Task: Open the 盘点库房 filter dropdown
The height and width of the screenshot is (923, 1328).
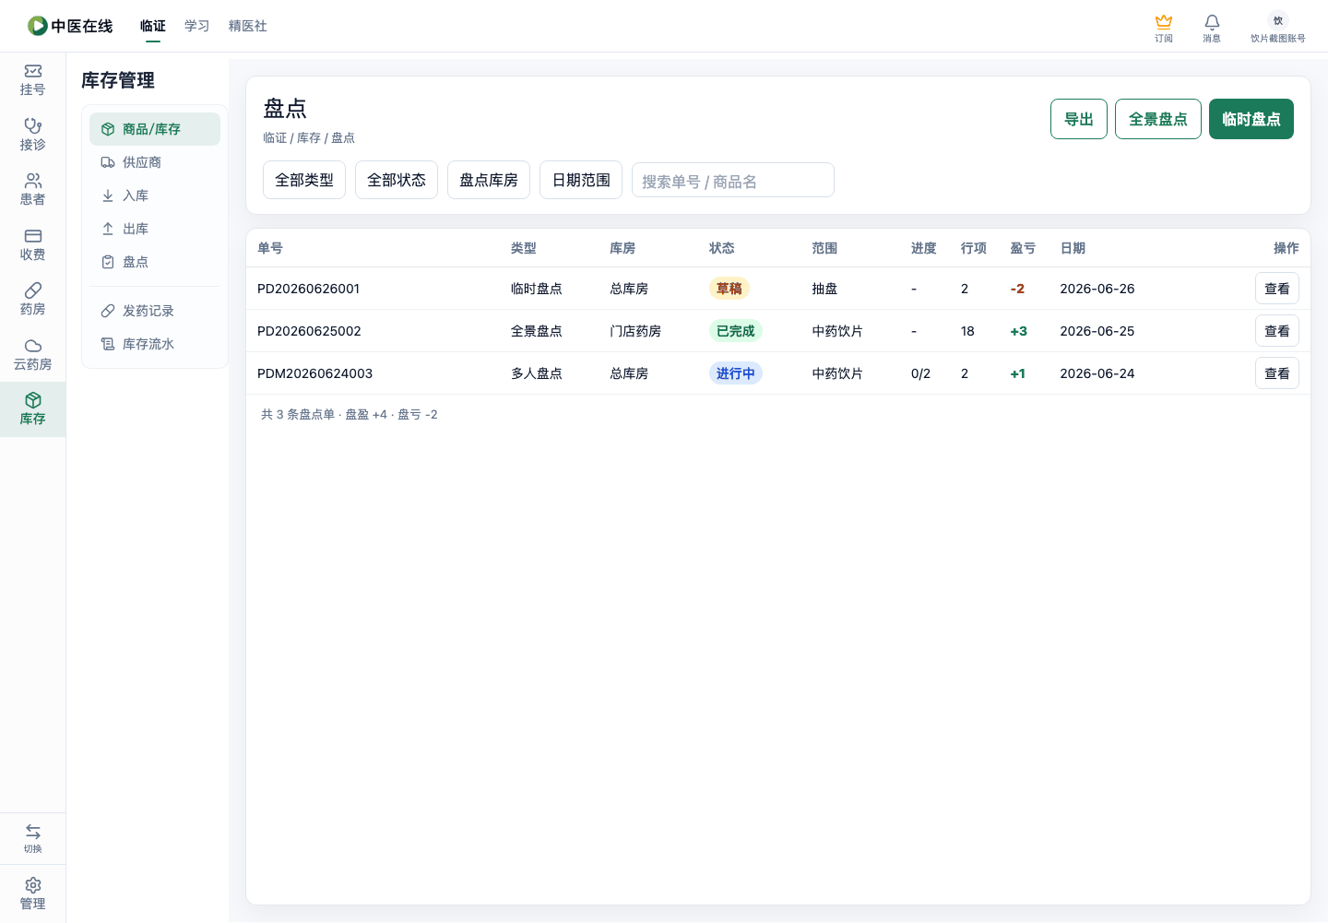Action: pos(489,180)
